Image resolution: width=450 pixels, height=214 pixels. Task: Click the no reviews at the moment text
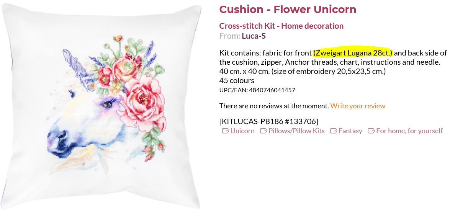[x=274, y=106]
